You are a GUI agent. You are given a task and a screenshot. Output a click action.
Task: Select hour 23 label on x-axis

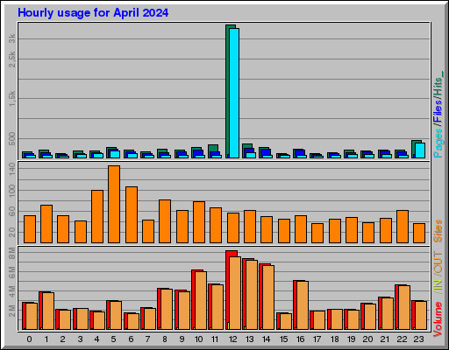pos(418,339)
